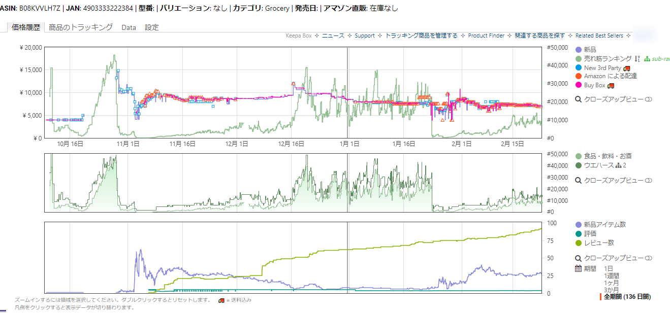Toggle the 新品 series legend dot

[x=579, y=50]
